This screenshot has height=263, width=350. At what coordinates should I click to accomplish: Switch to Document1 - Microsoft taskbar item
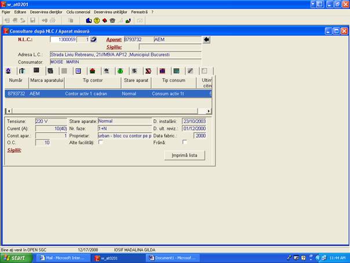172,258
